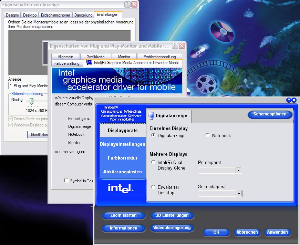This screenshot has width=300, height=245.
Task: Close the Plug und Play-Monitor properties window
Action: pyautogui.click(x=182, y=46)
